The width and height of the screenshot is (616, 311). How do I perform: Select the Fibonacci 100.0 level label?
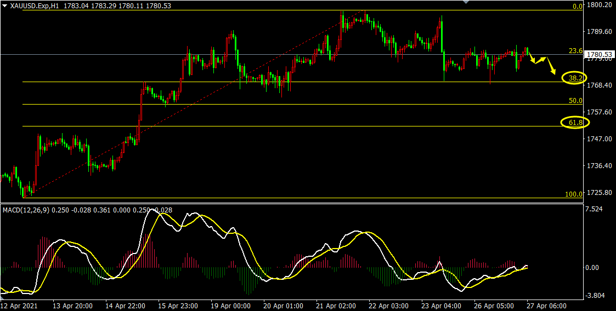[574, 194]
